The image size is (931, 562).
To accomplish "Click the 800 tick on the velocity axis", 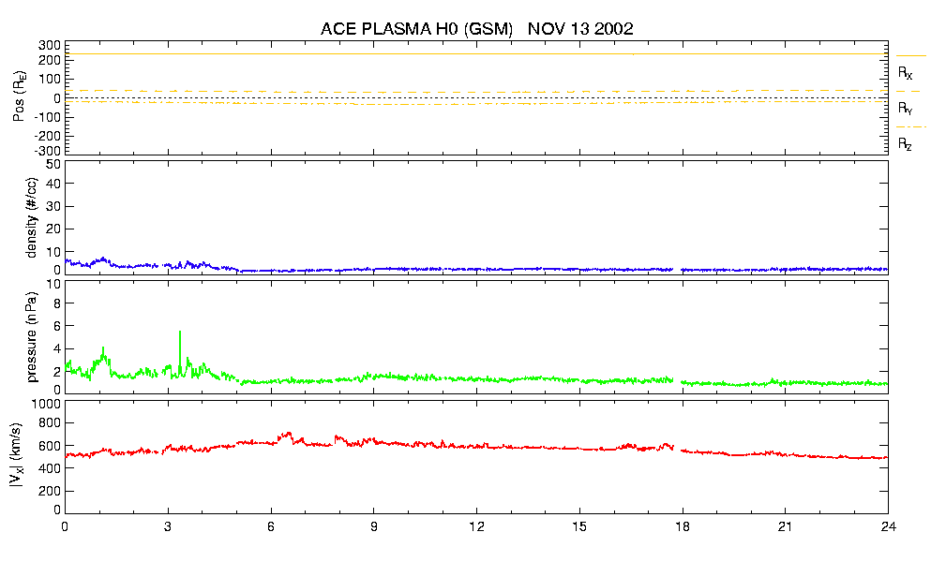I will (50, 423).
